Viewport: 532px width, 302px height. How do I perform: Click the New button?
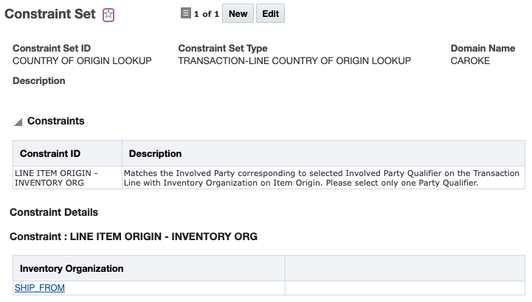click(238, 14)
